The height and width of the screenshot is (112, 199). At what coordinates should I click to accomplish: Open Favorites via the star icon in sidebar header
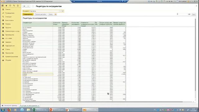[x=6, y=6]
